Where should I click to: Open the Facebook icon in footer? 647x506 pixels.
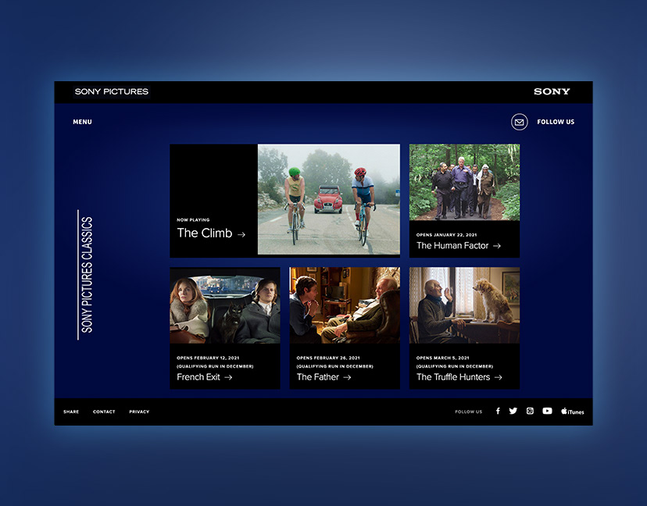coord(498,412)
